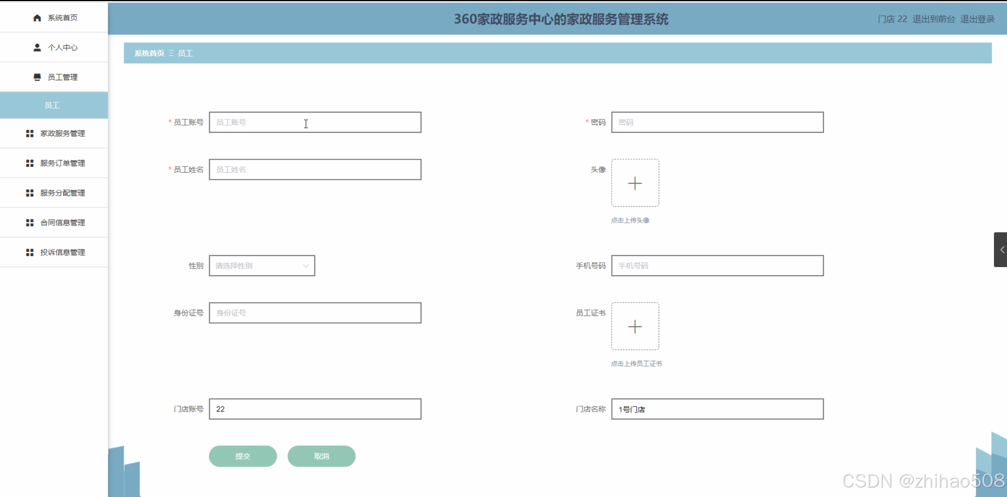1007x497 pixels.
Task: Select the 员工 submenu item
Action: click(x=52, y=105)
